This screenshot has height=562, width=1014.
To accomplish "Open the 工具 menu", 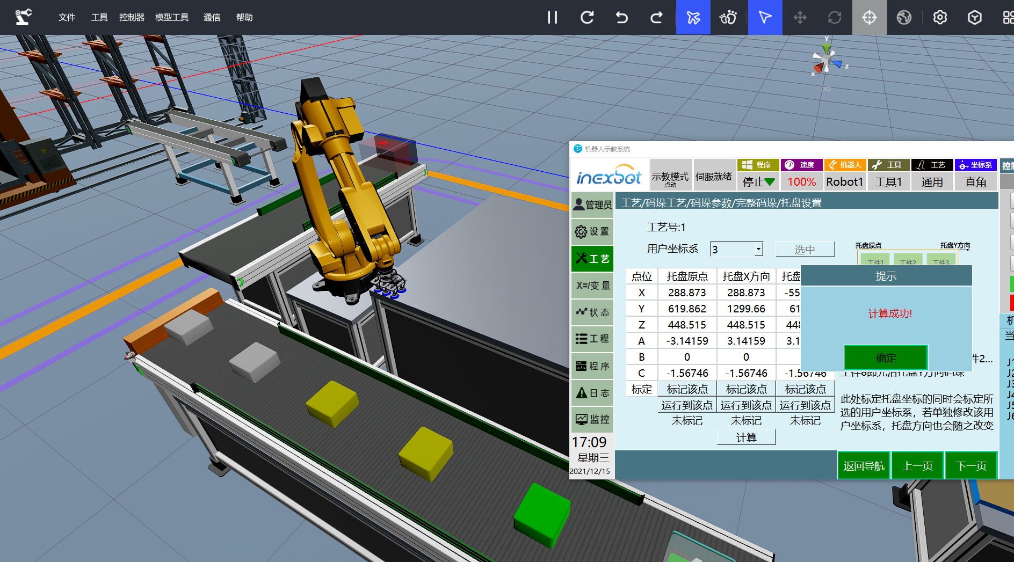I will pyautogui.click(x=99, y=17).
